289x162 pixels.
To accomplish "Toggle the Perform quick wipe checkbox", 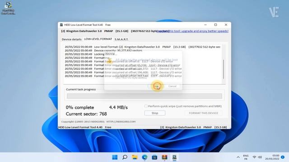I will point(146,106).
